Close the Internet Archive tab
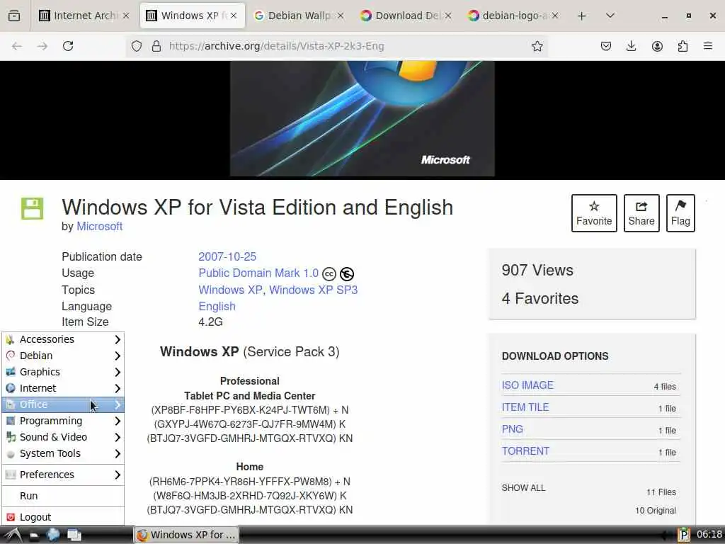This screenshot has width=725, height=544. [126, 16]
